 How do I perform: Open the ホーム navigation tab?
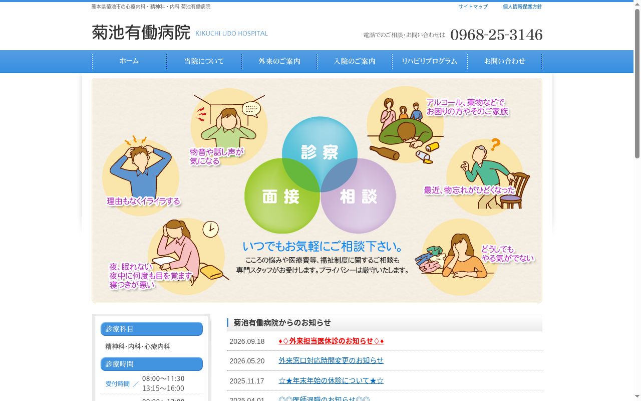tap(129, 61)
